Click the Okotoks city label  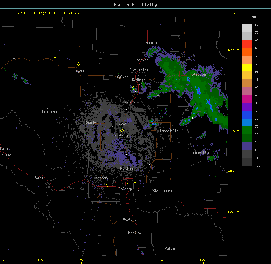coord(130,219)
